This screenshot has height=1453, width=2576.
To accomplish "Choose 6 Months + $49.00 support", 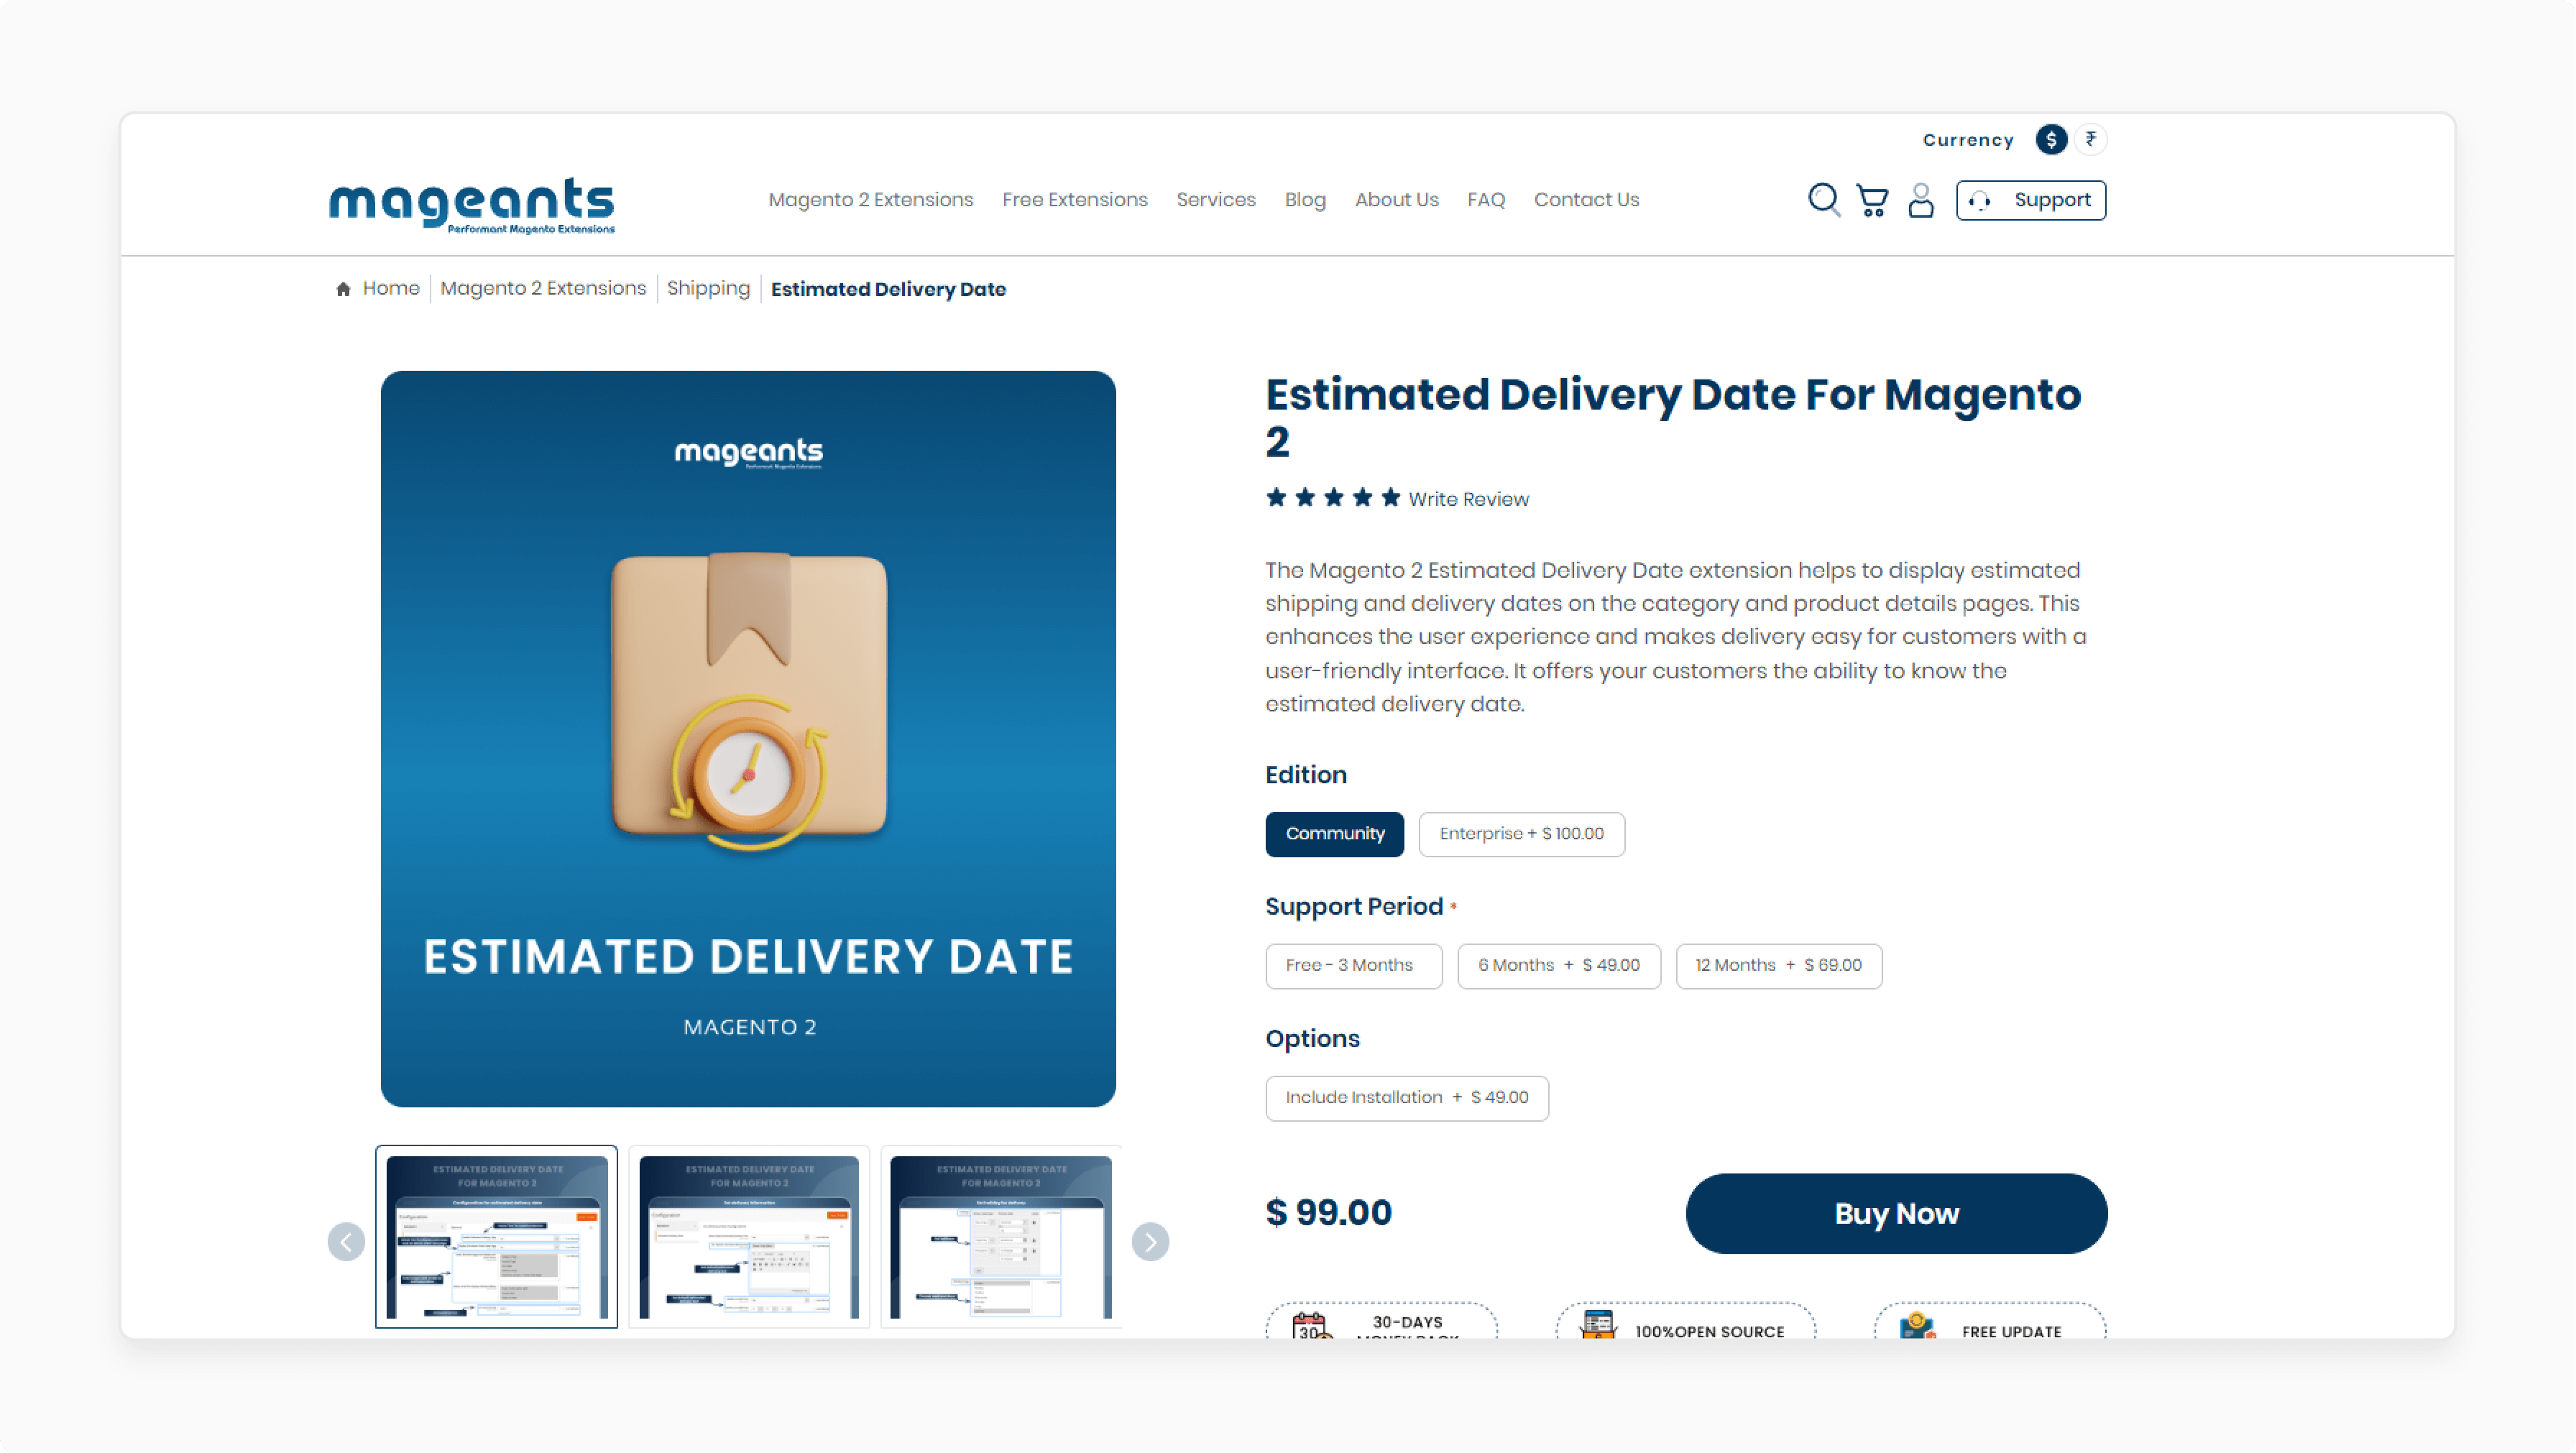I will tap(1558, 966).
